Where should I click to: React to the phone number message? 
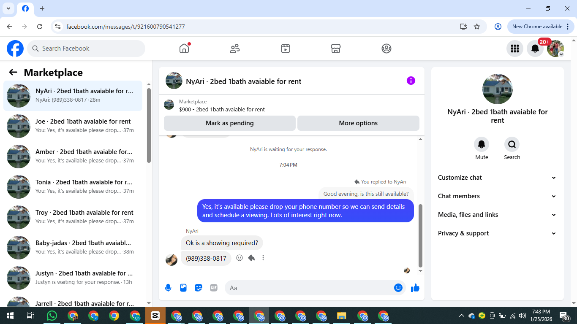pos(240,258)
